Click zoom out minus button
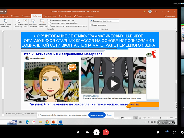 (152, 118)
